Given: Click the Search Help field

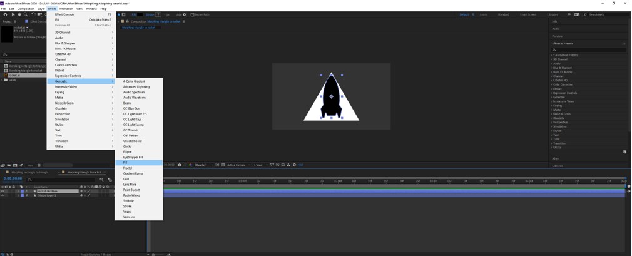Looking at the screenshot, I should [x=606, y=14].
